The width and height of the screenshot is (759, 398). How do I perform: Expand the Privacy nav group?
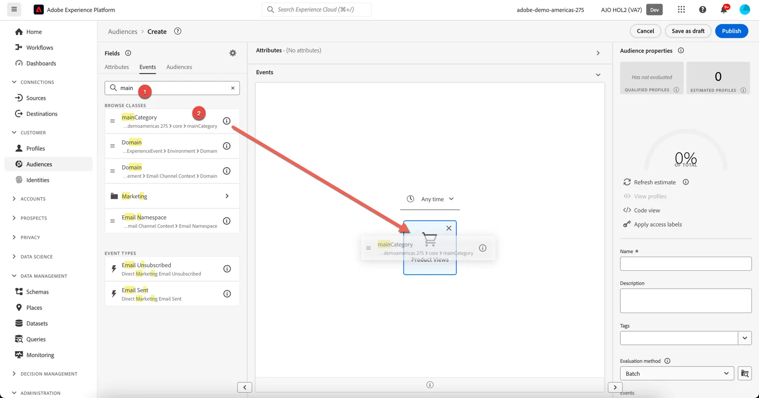click(x=14, y=237)
